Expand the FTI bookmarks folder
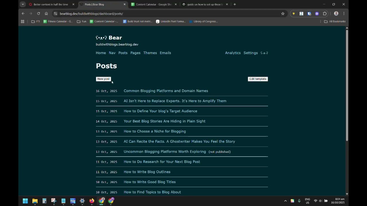The image size is (367, 206). tap(36, 21)
